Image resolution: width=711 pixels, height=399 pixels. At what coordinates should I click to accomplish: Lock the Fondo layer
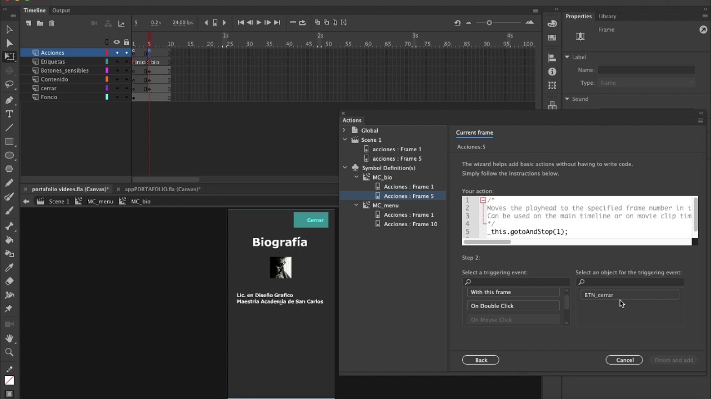click(x=126, y=97)
